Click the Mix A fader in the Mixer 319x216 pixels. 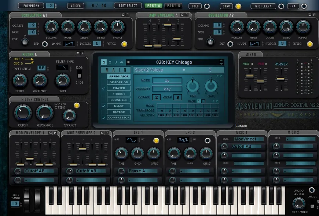pyautogui.click(x=250, y=76)
